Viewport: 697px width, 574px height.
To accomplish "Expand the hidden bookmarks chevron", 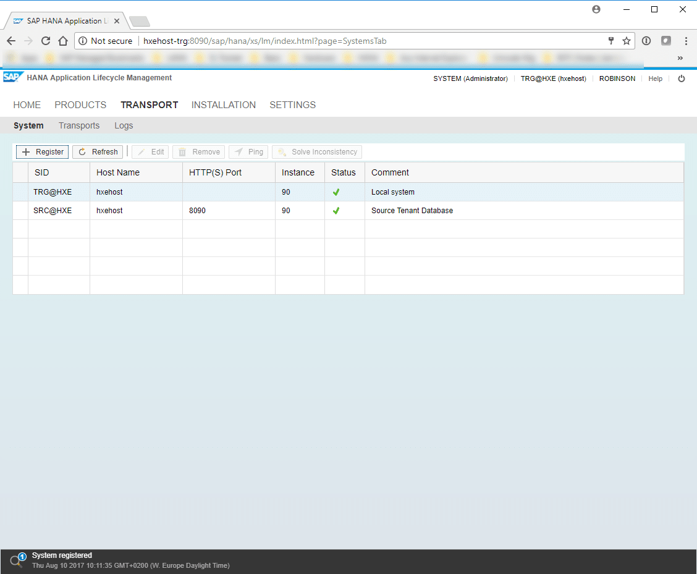I will pyautogui.click(x=680, y=58).
